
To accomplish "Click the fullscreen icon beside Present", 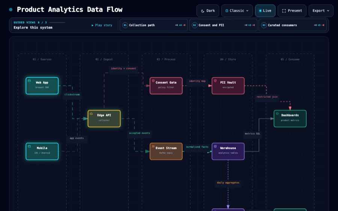I will click(x=284, y=11).
